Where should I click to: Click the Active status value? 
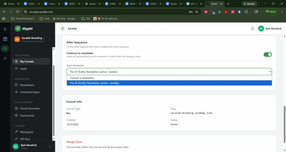174,125
